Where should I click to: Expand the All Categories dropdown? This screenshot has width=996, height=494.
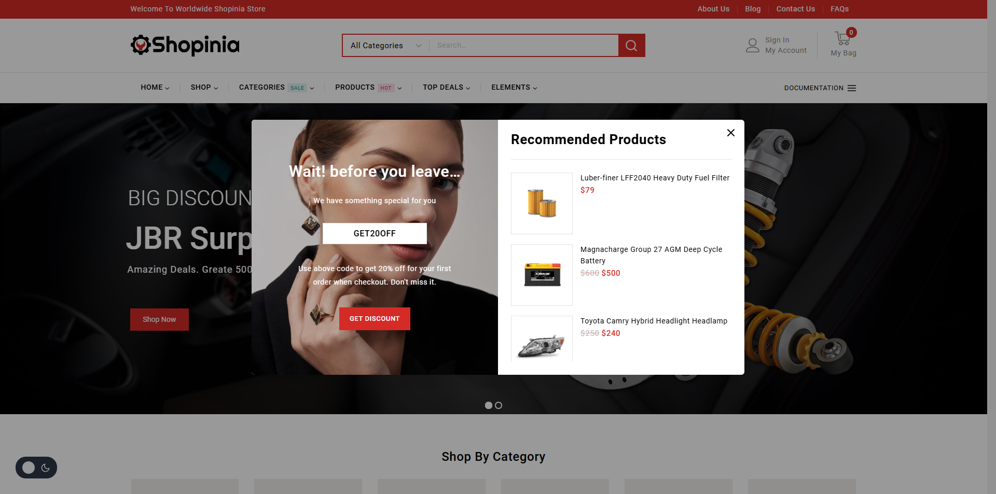pyautogui.click(x=386, y=46)
